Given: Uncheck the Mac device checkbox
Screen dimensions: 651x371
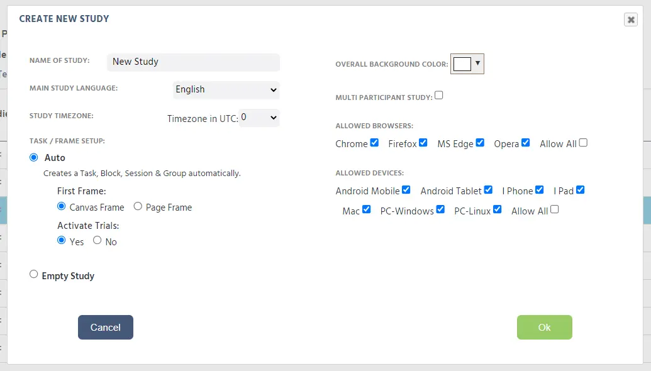Looking at the screenshot, I should [x=366, y=209].
